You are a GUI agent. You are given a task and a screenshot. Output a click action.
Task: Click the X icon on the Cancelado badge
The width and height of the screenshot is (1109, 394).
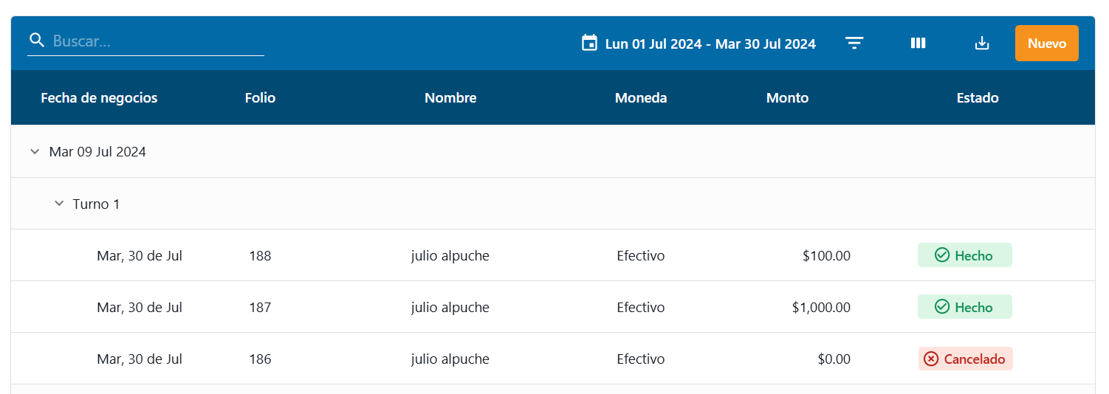point(931,359)
